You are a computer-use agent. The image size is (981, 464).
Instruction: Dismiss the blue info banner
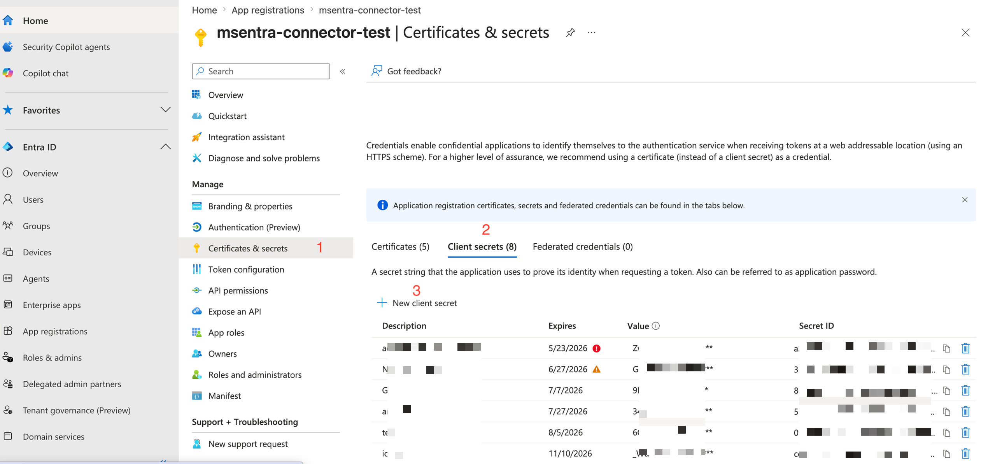pos(965,200)
